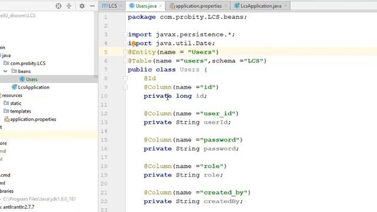Click the LCS tab Maven icon
This screenshot has height=212, width=377.
pos(104,6)
